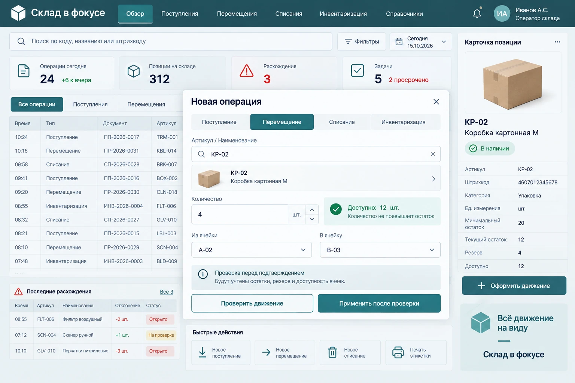Click the Проверить движение button
The height and width of the screenshot is (383, 575).
[252, 303]
